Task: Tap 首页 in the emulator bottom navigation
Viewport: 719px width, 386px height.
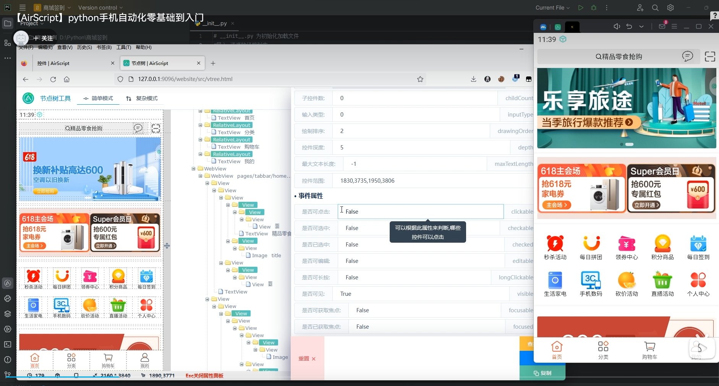Action: click(x=557, y=350)
